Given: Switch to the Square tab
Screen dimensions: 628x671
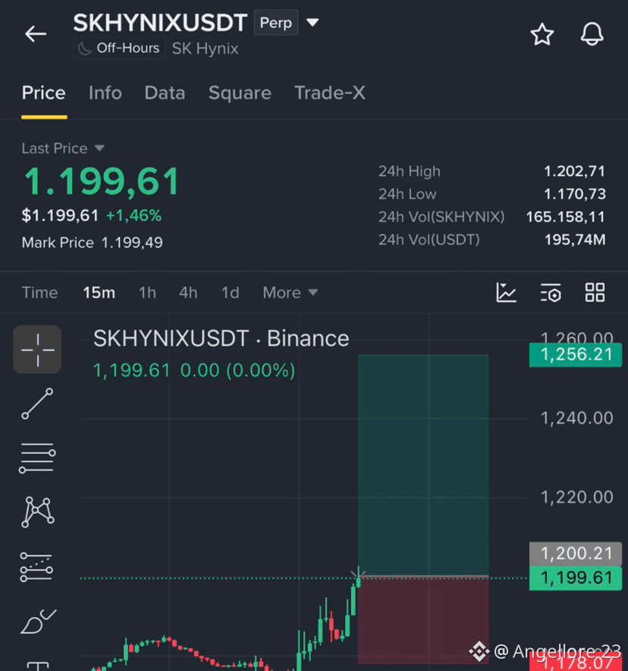Looking at the screenshot, I should click(x=240, y=92).
